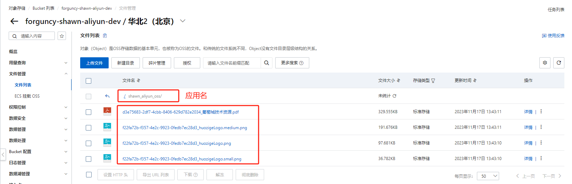The image size is (572, 184).
Task: Click help icon on 更多搜索 button
Action: click(x=301, y=63)
